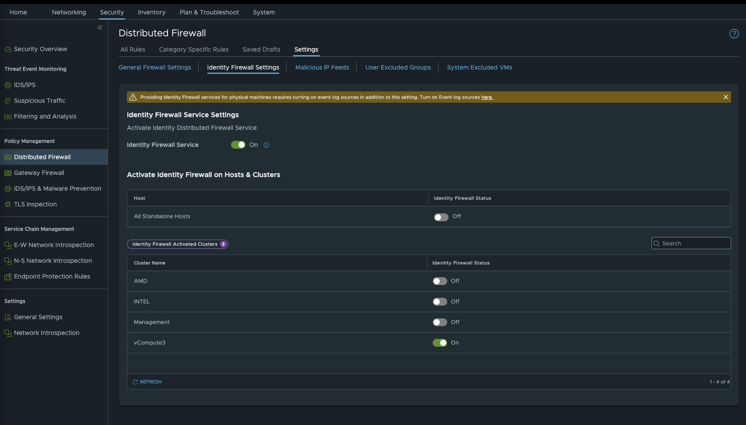Follow the 'here' event log sources link
Image resolution: width=746 pixels, height=425 pixels.
point(487,97)
